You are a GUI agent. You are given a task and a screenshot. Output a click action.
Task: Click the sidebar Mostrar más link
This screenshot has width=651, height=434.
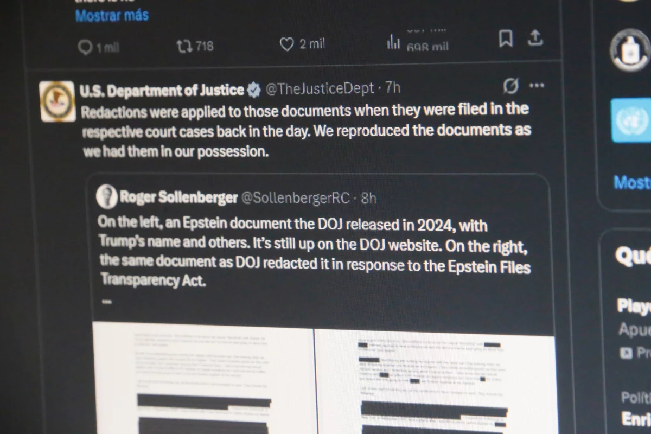click(633, 182)
